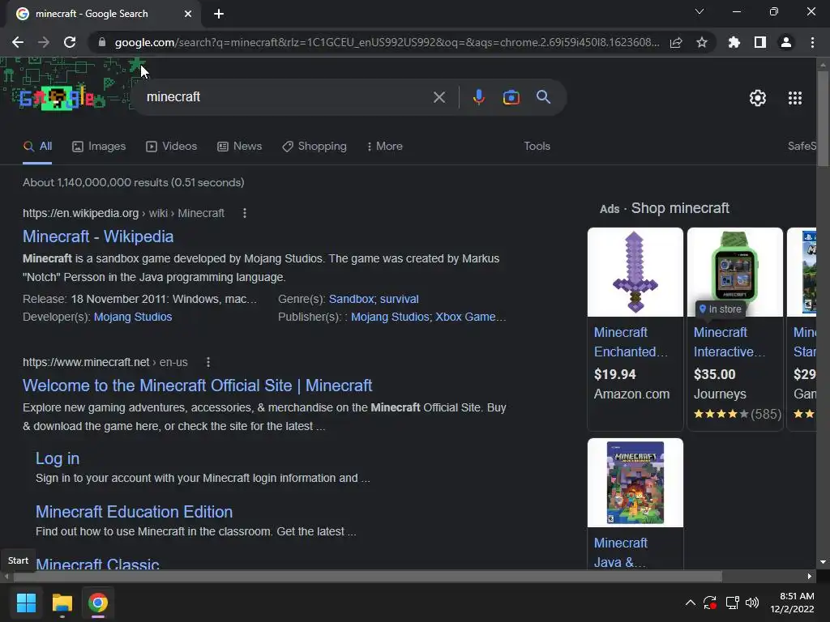Image resolution: width=830 pixels, height=622 pixels.
Task: Click the browser forward arrow
Action: point(44,42)
